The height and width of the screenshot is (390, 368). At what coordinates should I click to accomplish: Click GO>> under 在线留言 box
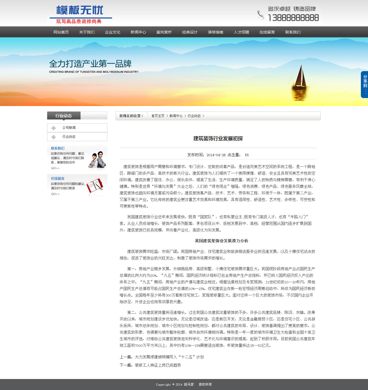click(x=55, y=194)
